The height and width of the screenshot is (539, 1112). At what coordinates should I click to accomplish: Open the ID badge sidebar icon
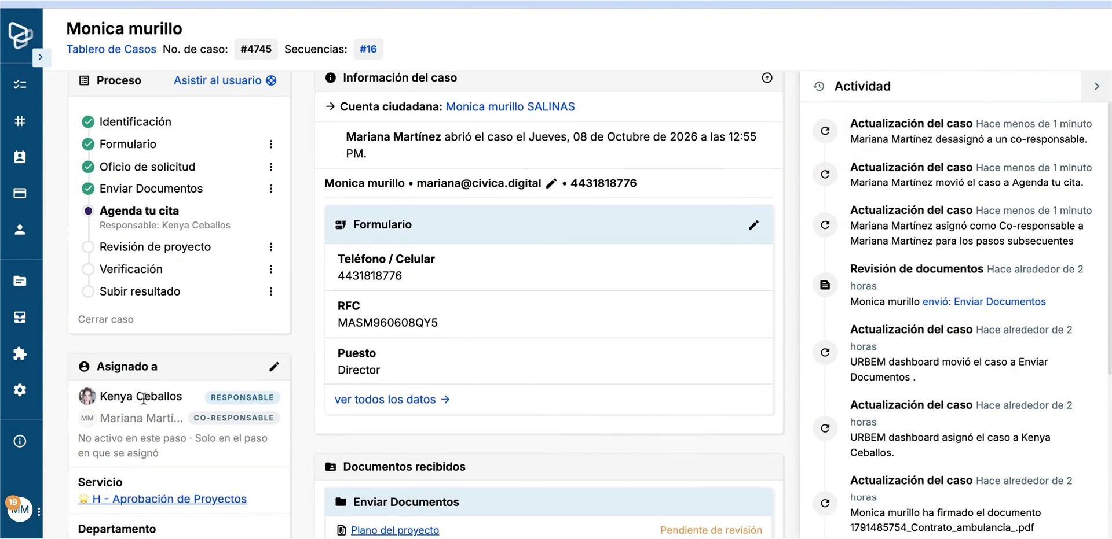click(x=20, y=157)
